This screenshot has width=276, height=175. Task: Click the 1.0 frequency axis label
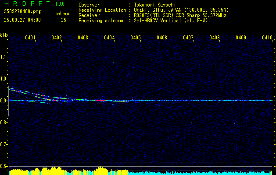pyautogui.click(x=4, y=79)
